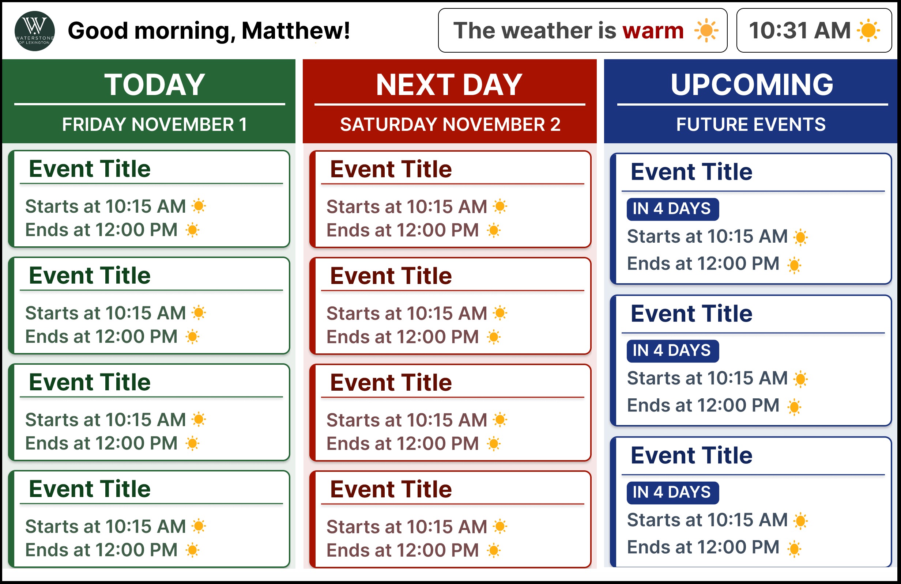The height and width of the screenshot is (584, 901).
Task: Click the Waterstone of Lexington logo
Action: click(34, 31)
